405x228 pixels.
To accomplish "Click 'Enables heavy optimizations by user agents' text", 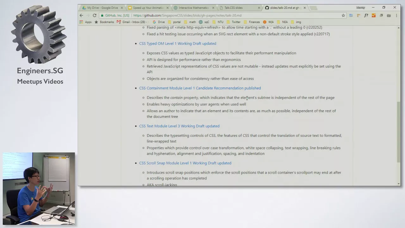I will point(196,104).
